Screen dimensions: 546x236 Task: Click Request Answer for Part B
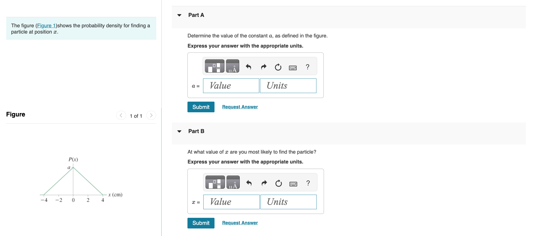(240, 222)
